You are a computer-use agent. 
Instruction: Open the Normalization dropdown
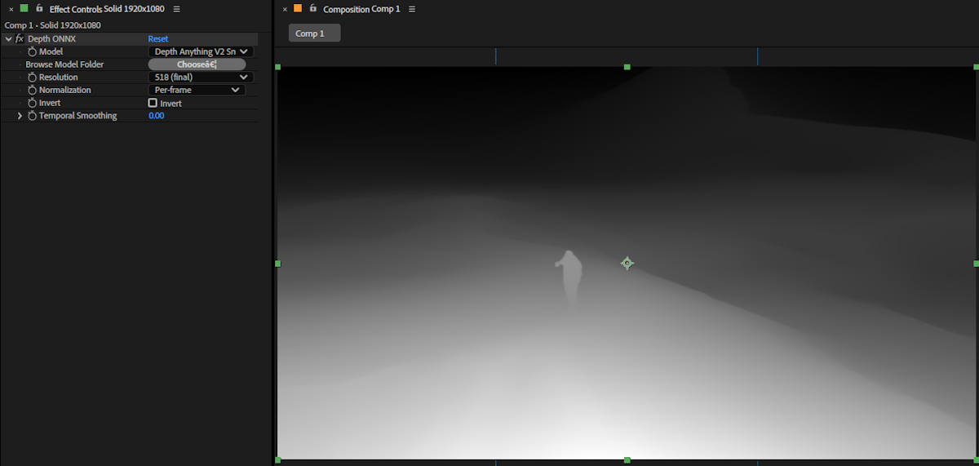[x=197, y=91]
